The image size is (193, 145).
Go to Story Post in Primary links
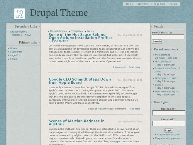(16, 52)
